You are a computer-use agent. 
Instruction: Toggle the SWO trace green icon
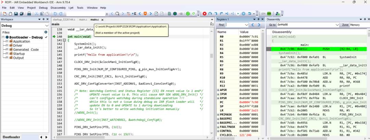269,14
